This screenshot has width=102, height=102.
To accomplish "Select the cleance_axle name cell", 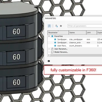I will 75,43.
